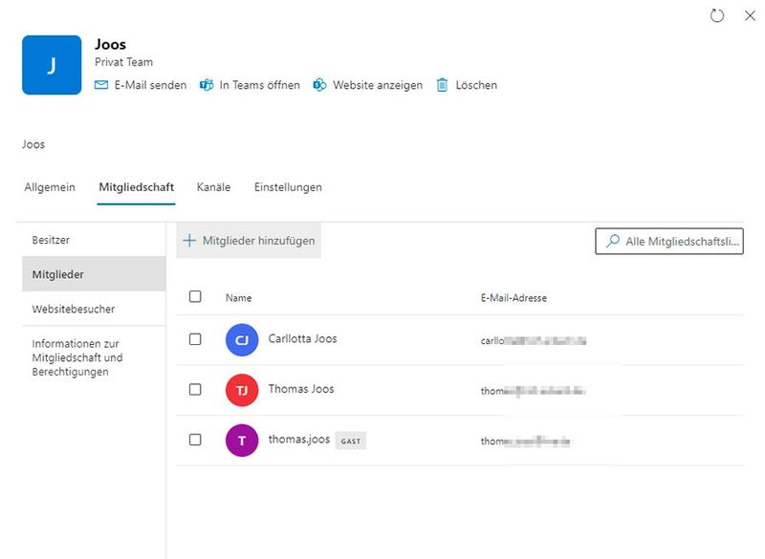This screenshot has height=559, width=765.
Task: Select Besitzer in the left sidebar
Action: click(x=51, y=240)
